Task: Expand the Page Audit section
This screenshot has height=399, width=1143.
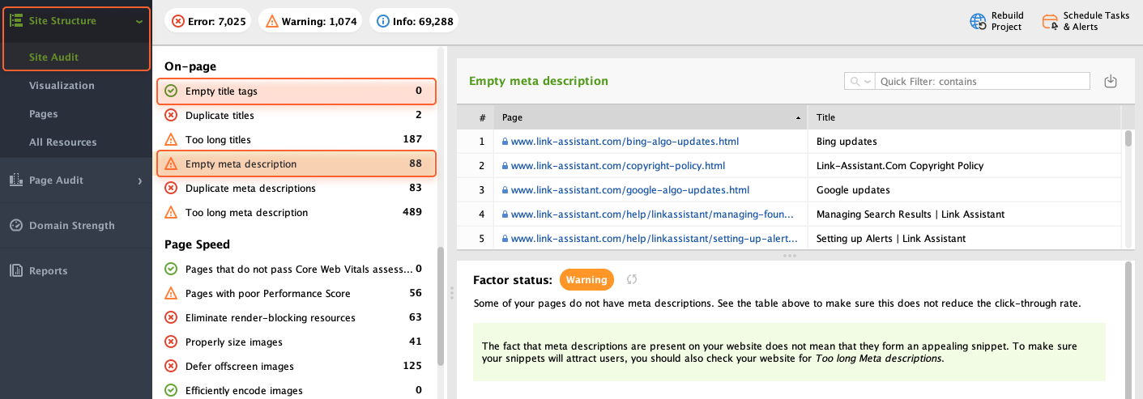Action: [x=139, y=180]
